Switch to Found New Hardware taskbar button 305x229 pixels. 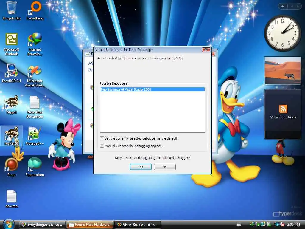pos(90,225)
